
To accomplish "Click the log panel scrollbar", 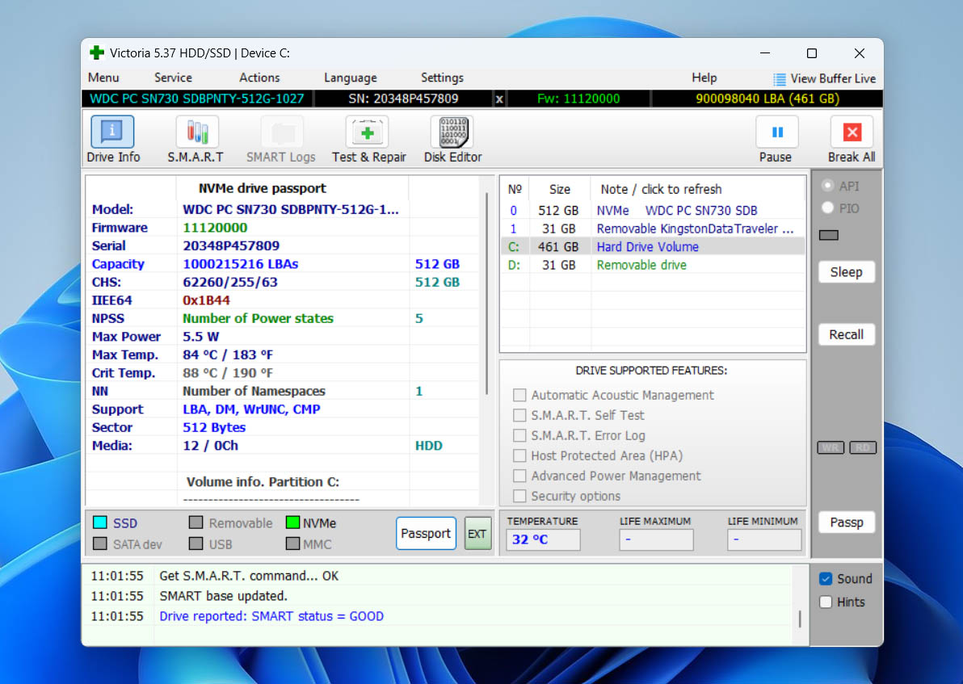I will [800, 619].
